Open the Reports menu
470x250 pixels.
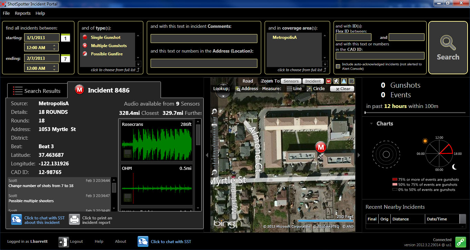pyautogui.click(x=23, y=13)
